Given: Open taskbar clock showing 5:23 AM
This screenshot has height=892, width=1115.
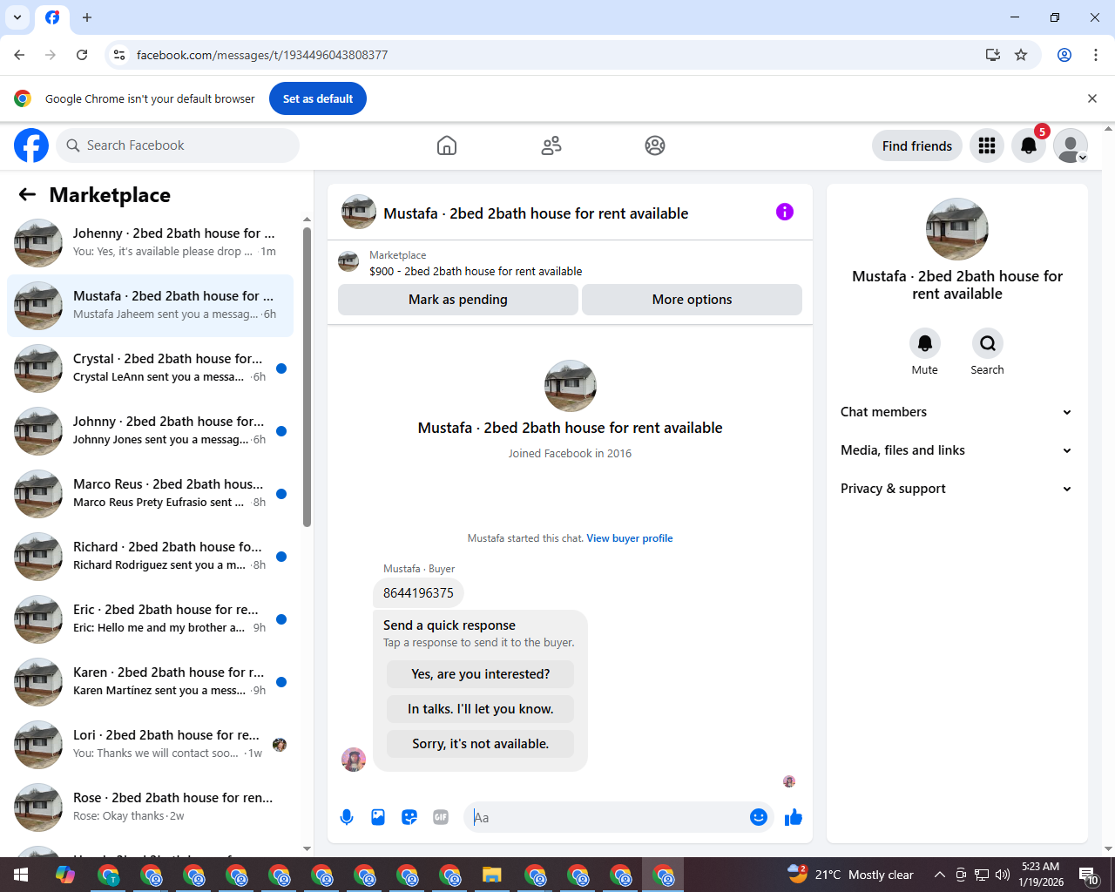Looking at the screenshot, I should (x=1041, y=875).
